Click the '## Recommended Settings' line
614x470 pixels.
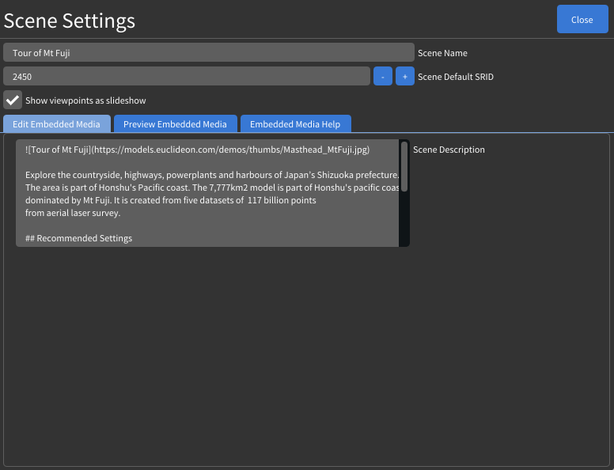[78, 238]
